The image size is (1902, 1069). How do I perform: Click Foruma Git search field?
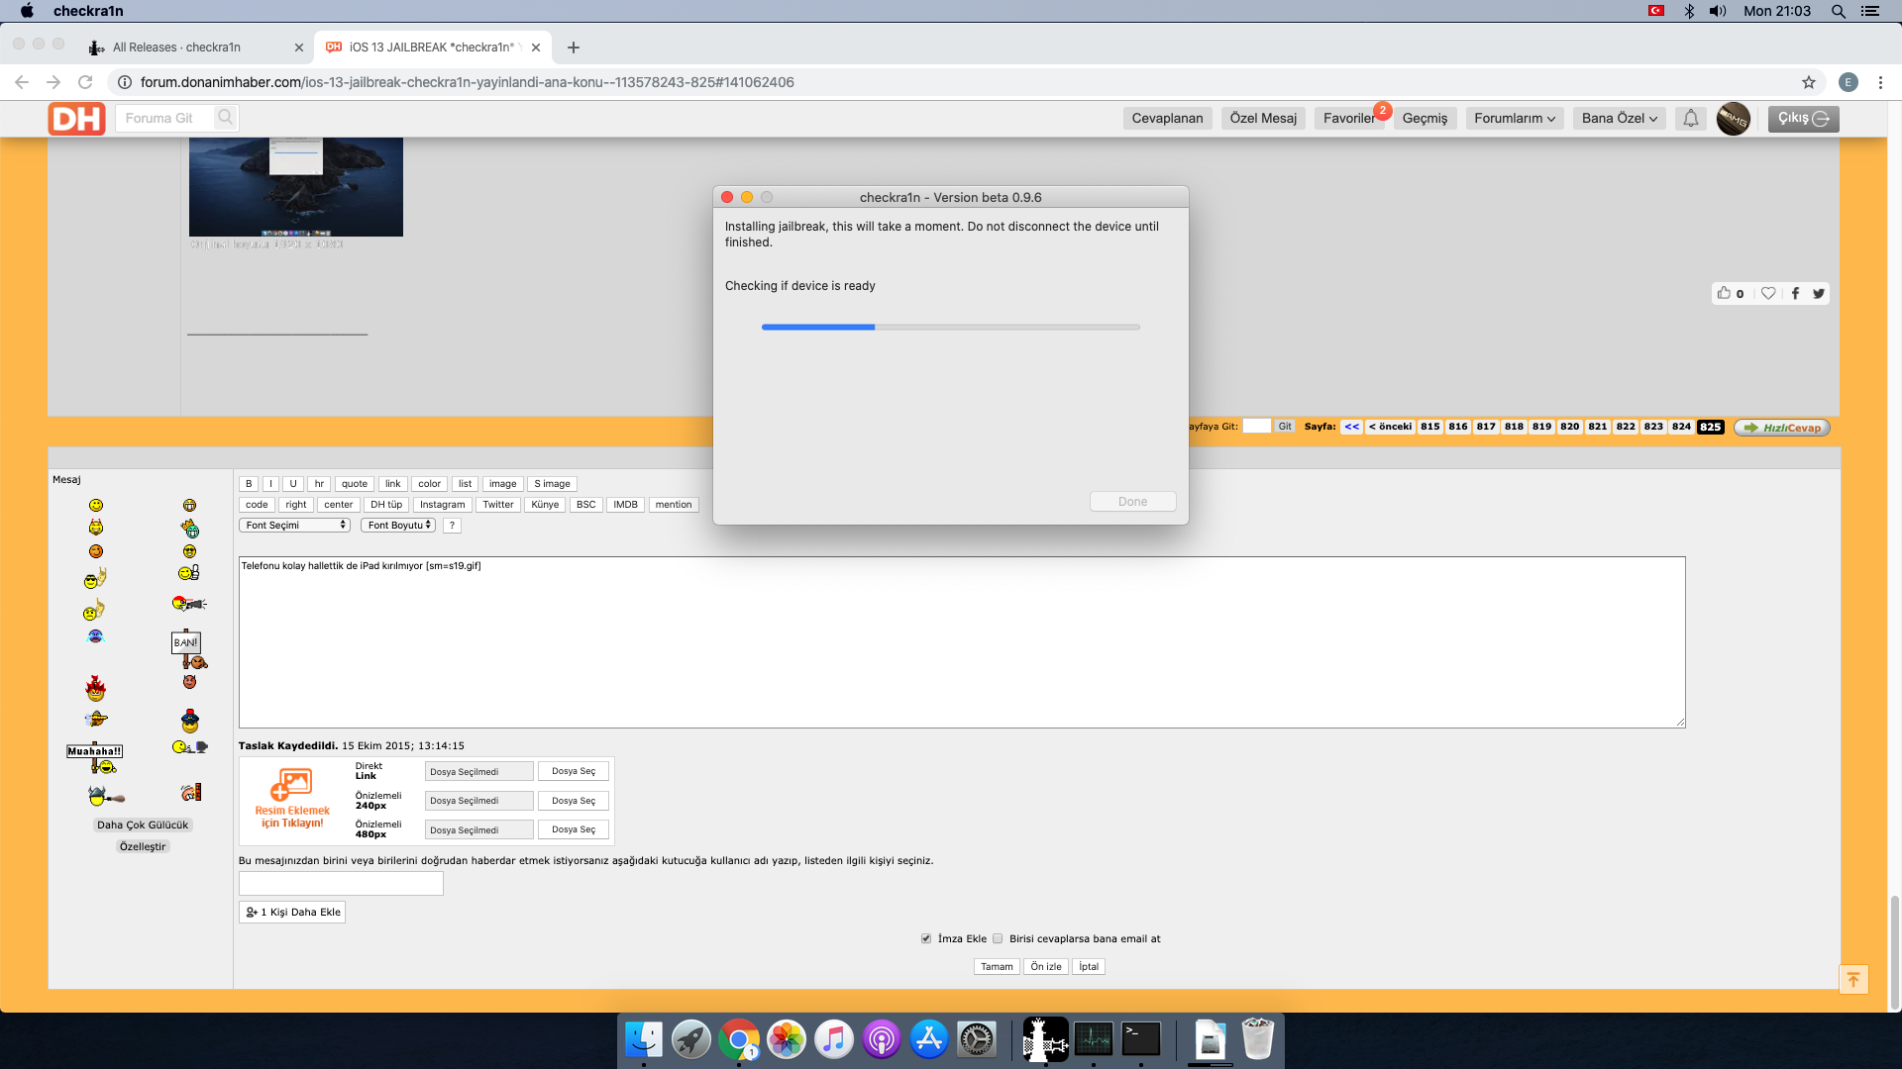click(164, 118)
